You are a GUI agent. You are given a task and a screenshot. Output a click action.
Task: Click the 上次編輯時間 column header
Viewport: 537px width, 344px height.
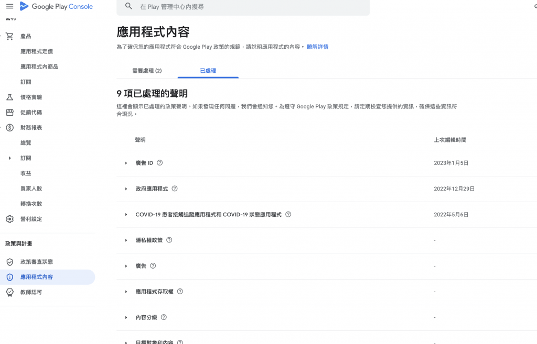click(x=450, y=140)
